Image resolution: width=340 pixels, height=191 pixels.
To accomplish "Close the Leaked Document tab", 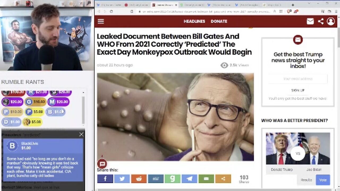I will pyautogui.click(x=176, y=5).
